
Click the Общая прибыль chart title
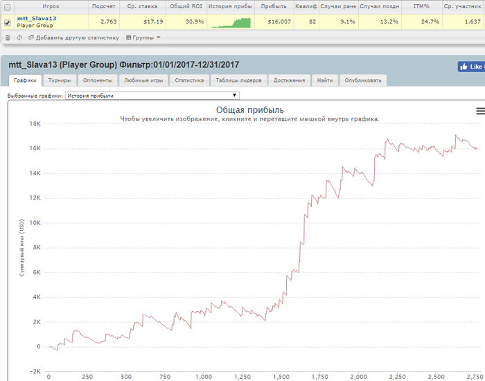[250, 110]
